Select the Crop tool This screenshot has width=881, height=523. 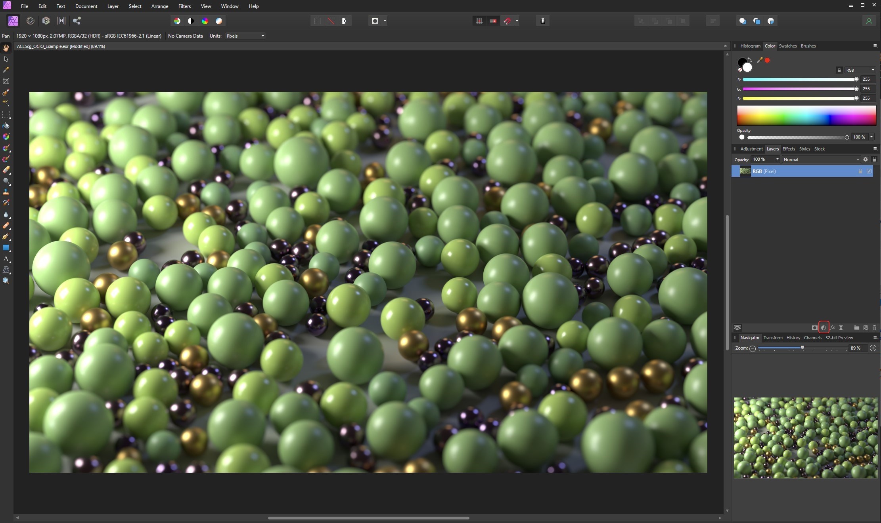click(x=6, y=81)
